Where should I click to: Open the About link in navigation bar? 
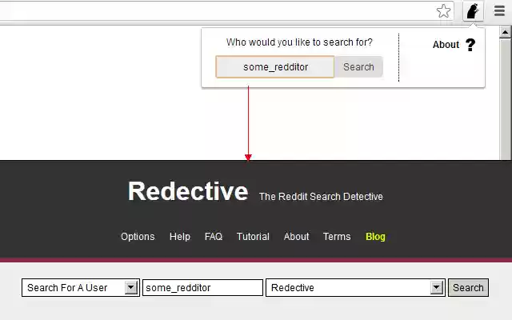[x=296, y=237]
